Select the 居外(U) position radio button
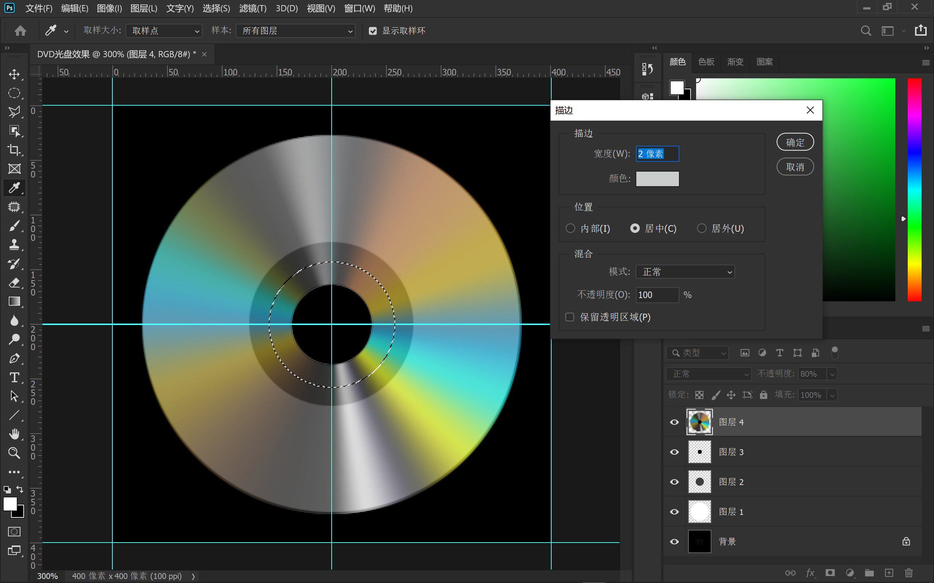Viewport: 934px width, 583px height. tap(702, 228)
